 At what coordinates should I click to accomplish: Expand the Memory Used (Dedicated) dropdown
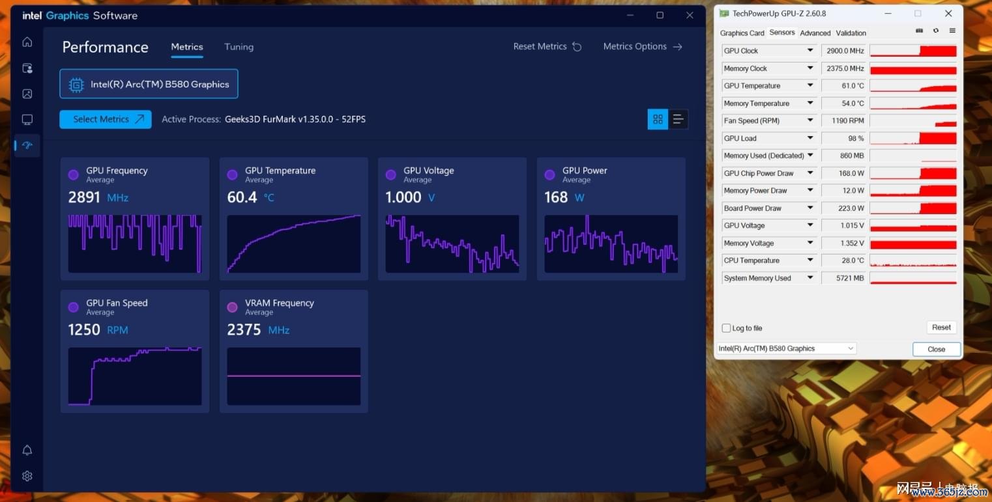pyautogui.click(x=810, y=156)
